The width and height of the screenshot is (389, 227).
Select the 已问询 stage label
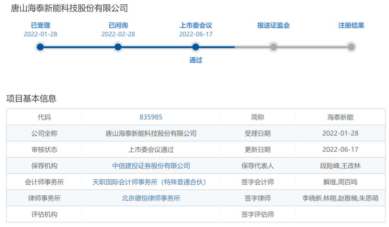pyautogui.click(x=118, y=26)
